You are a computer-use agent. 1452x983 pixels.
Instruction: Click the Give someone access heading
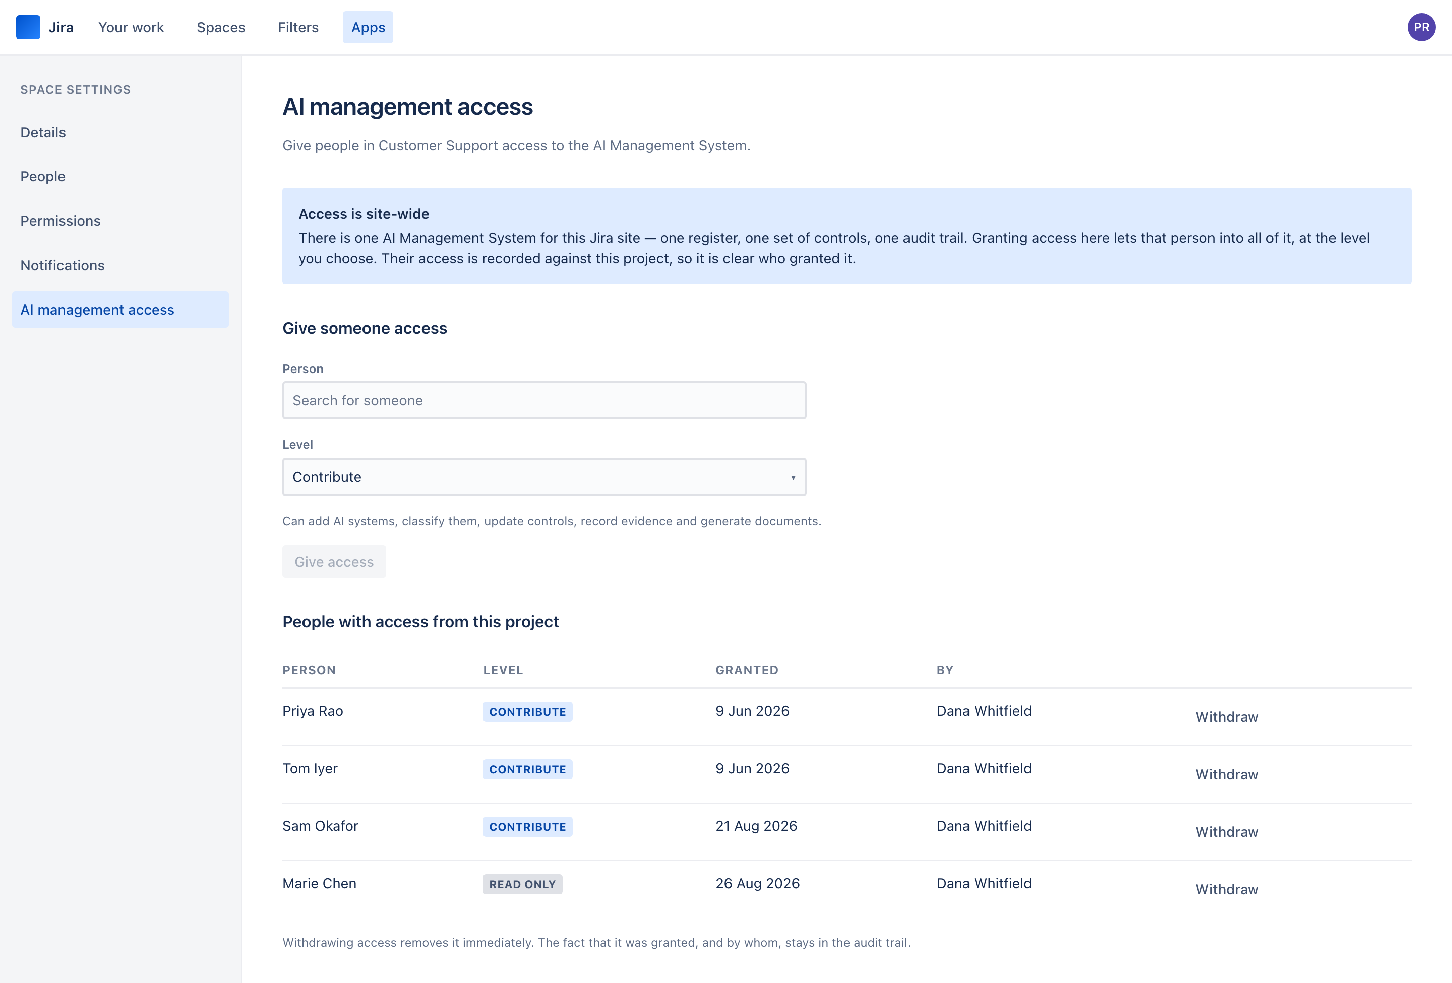point(365,329)
